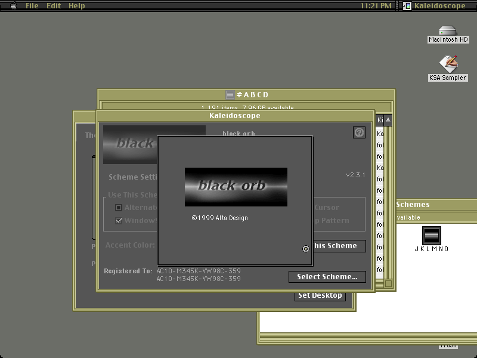Image resolution: width=477 pixels, height=358 pixels.
Task: Uncheck the WindowShade checkbox
Action: [119, 220]
